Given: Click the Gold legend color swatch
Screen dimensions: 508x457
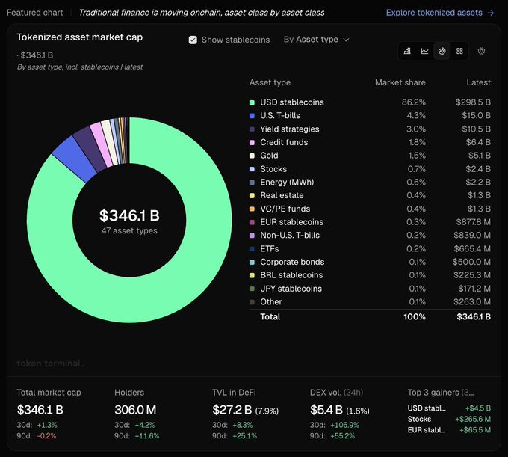Looking at the screenshot, I should (252, 156).
